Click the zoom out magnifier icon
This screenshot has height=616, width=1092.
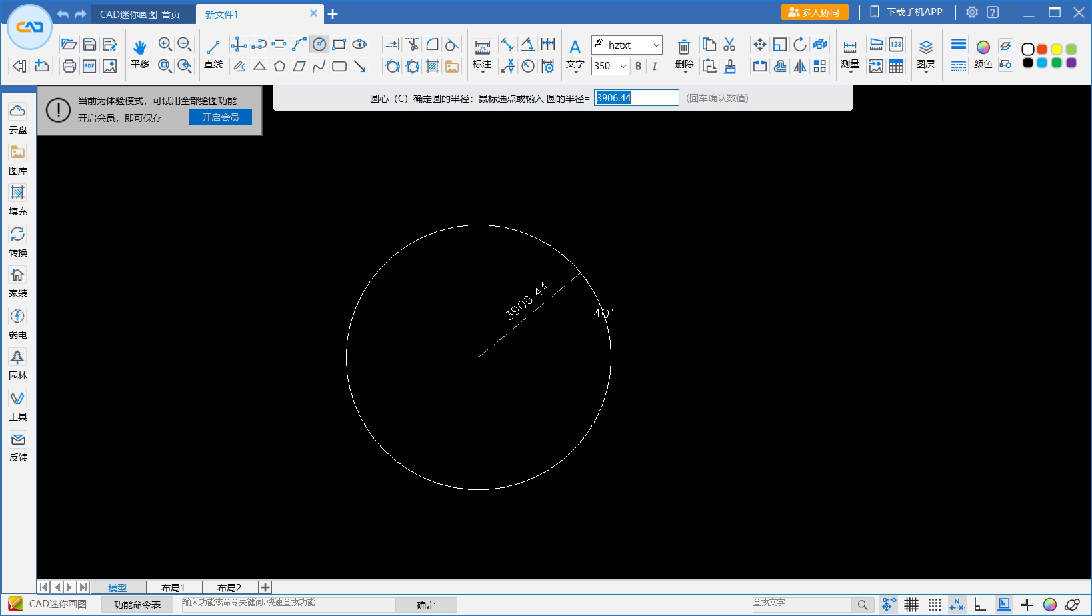[185, 44]
